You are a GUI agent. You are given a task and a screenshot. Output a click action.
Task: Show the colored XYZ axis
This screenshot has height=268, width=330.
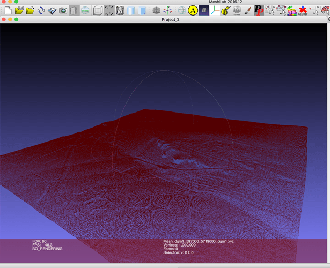(x=168, y=10)
